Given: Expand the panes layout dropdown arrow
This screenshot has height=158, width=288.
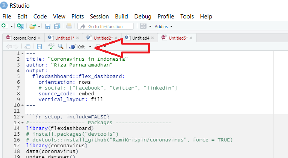Looking at the screenshot, I should pos(150,27).
